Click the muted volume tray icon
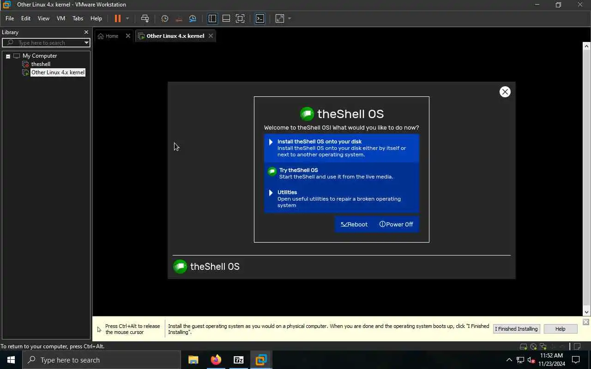 (531, 360)
